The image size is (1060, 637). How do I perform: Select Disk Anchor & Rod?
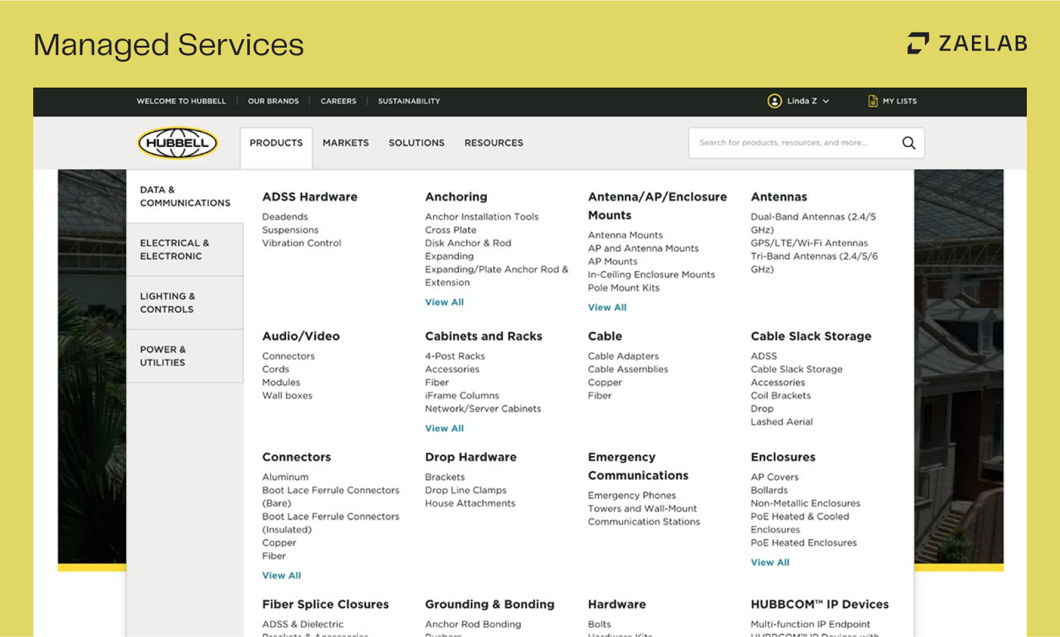click(468, 243)
